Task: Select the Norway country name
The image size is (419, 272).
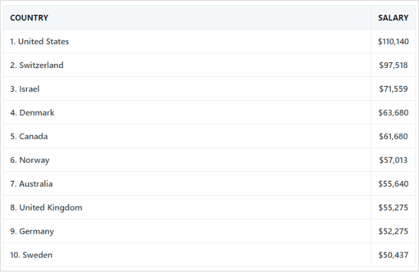Action: click(34, 160)
